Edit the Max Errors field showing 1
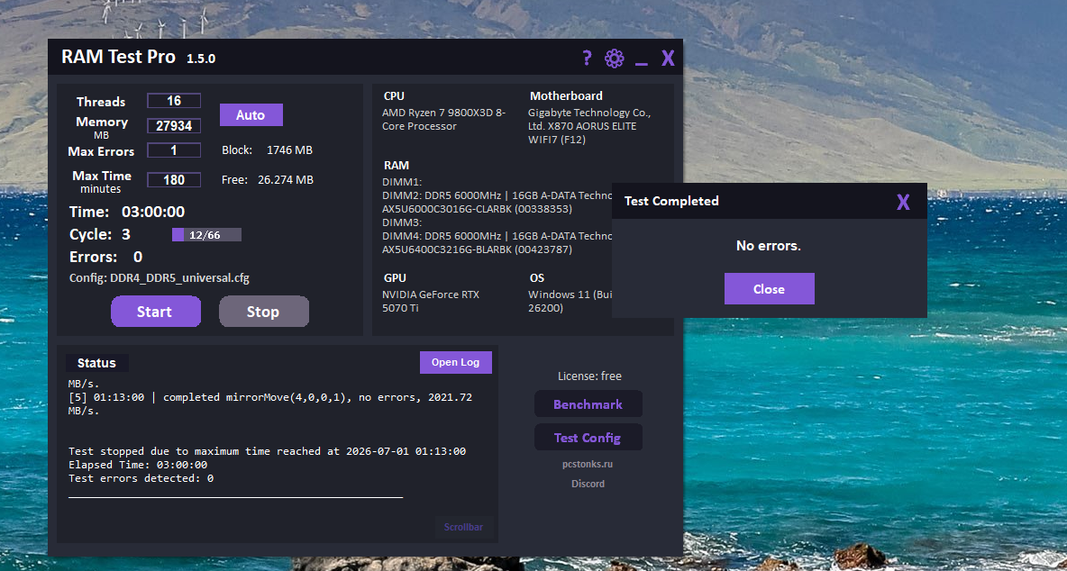The image size is (1067, 571). tap(174, 150)
